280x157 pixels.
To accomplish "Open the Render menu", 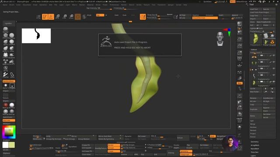I will 124,5.
